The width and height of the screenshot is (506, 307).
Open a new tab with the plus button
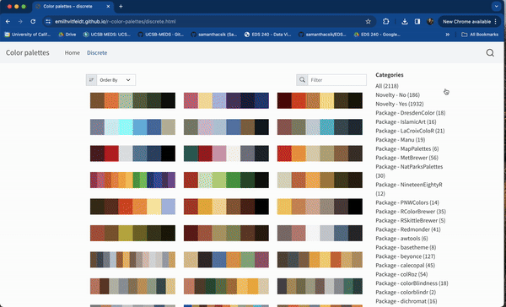pyautogui.click(x=121, y=7)
